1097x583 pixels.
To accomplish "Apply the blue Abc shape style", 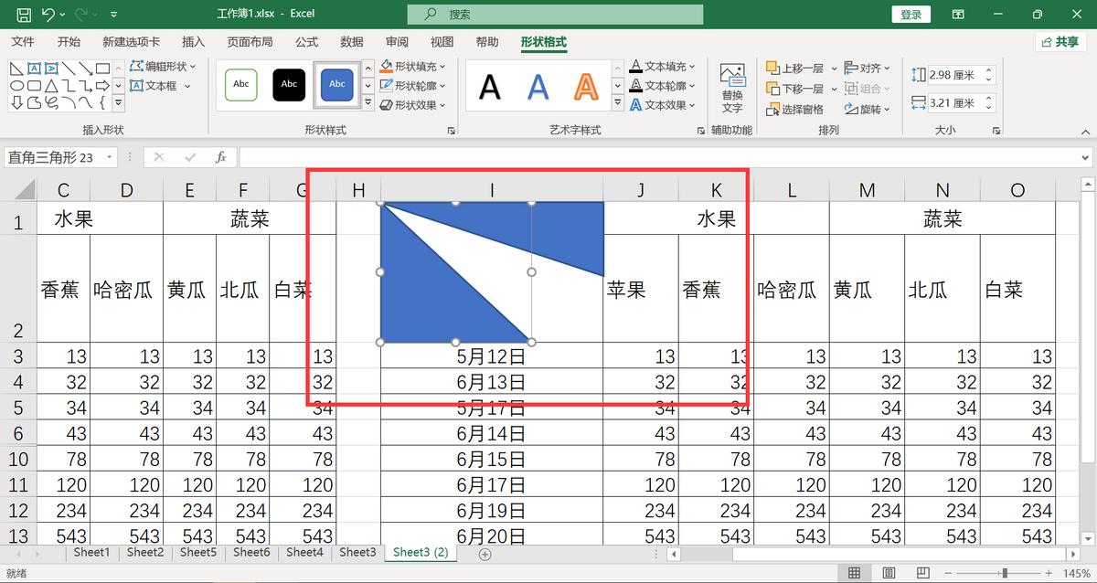I will tap(336, 85).
